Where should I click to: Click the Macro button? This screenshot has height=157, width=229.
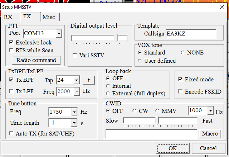pyautogui.click(x=210, y=134)
